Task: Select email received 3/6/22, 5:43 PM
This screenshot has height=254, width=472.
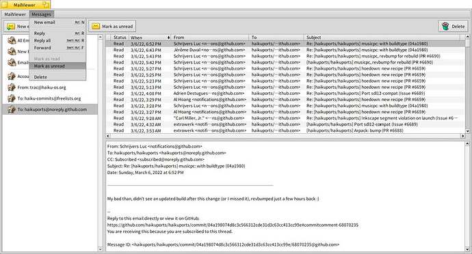Action: click(285, 56)
